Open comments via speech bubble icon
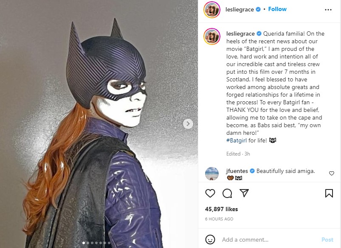This screenshot has height=248, width=341. pyautogui.click(x=227, y=193)
